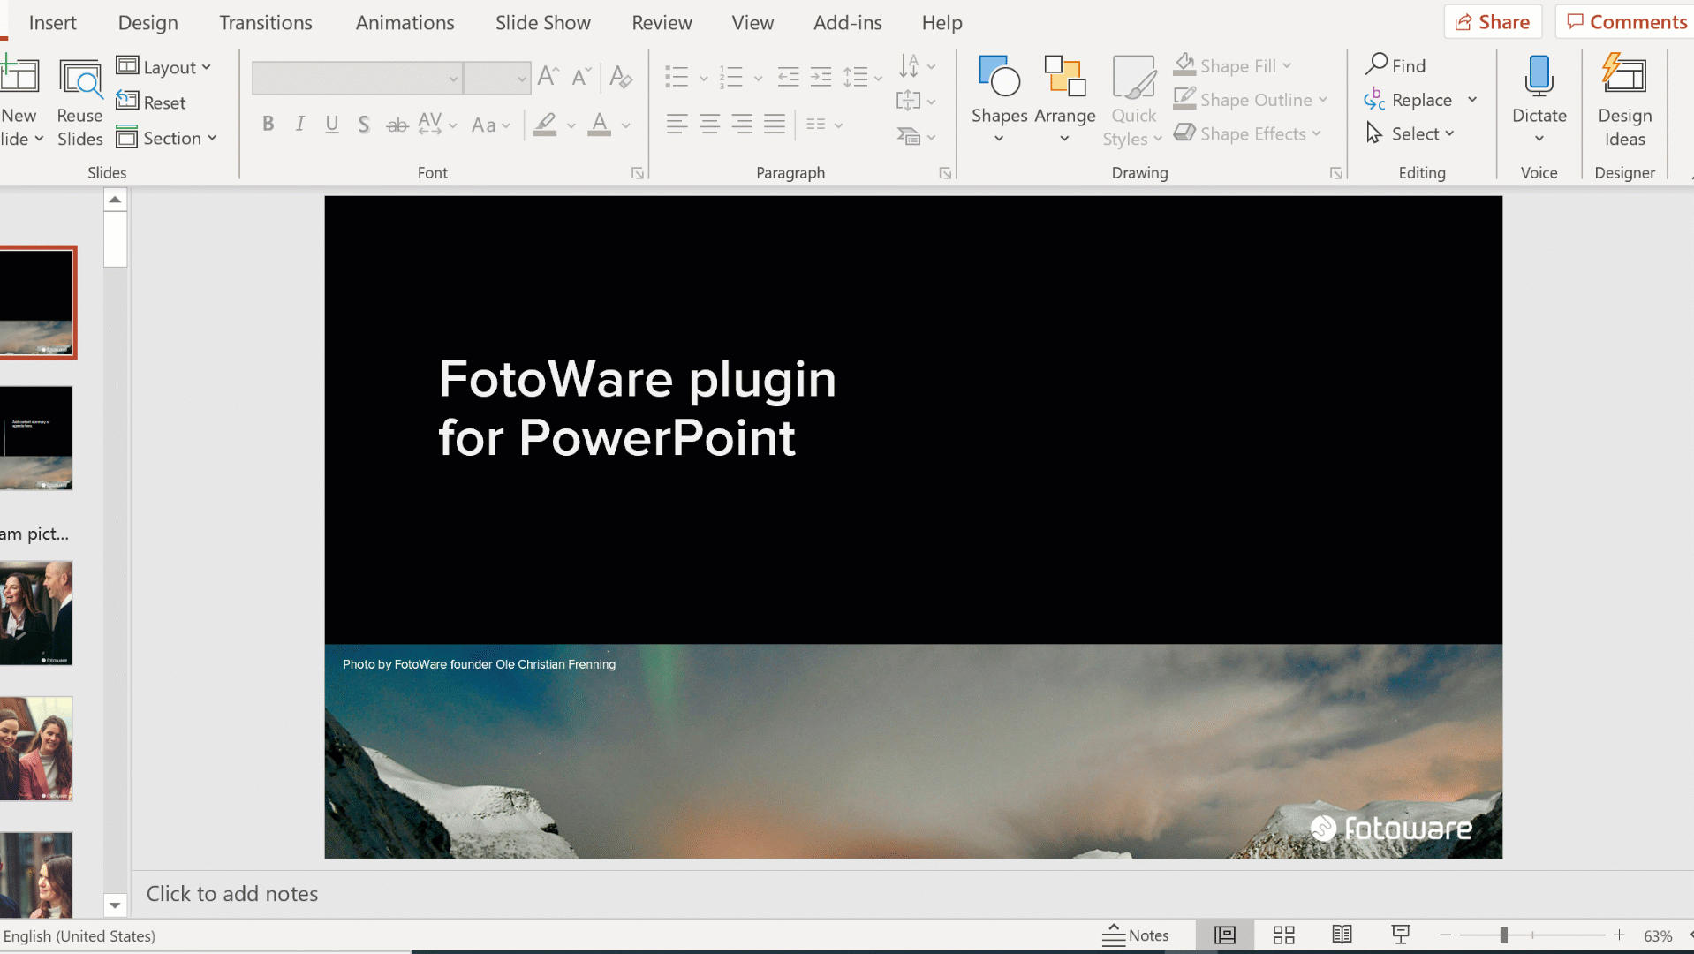Click the zoom out minus icon
The width and height of the screenshot is (1694, 954).
1445,935
